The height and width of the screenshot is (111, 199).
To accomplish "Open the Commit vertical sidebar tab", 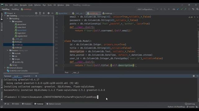I will click(2, 27).
